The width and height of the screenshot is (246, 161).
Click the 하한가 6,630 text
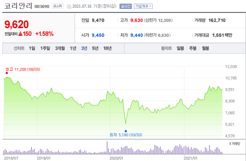157,35
